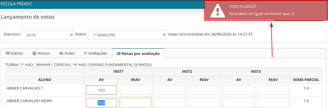
Task: Select the Notas por avaliação tab
Action: tap(138, 53)
